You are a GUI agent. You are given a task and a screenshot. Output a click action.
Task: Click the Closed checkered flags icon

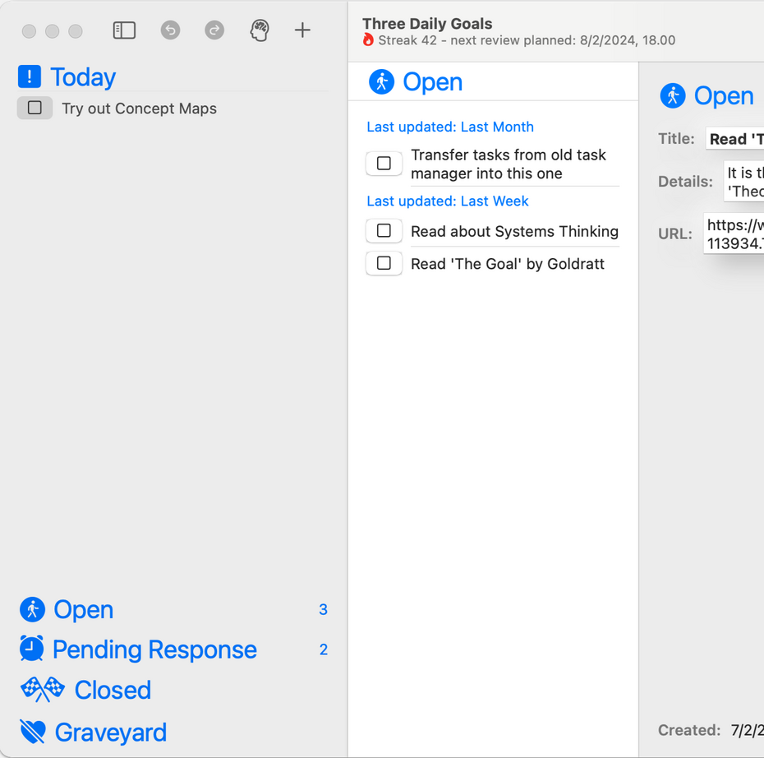(43, 690)
